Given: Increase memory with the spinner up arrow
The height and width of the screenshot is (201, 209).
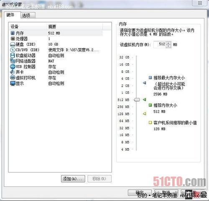Looking at the screenshot, I should (x=168, y=43).
